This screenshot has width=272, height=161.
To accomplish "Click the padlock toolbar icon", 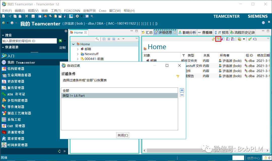I will click(65, 16).
